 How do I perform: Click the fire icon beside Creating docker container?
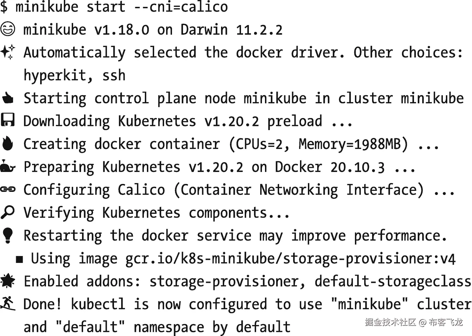click(8, 143)
